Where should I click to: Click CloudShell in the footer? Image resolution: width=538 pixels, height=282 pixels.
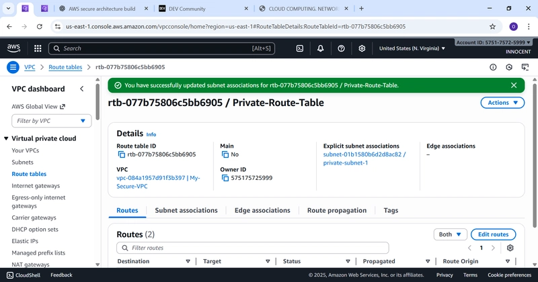coord(24,275)
